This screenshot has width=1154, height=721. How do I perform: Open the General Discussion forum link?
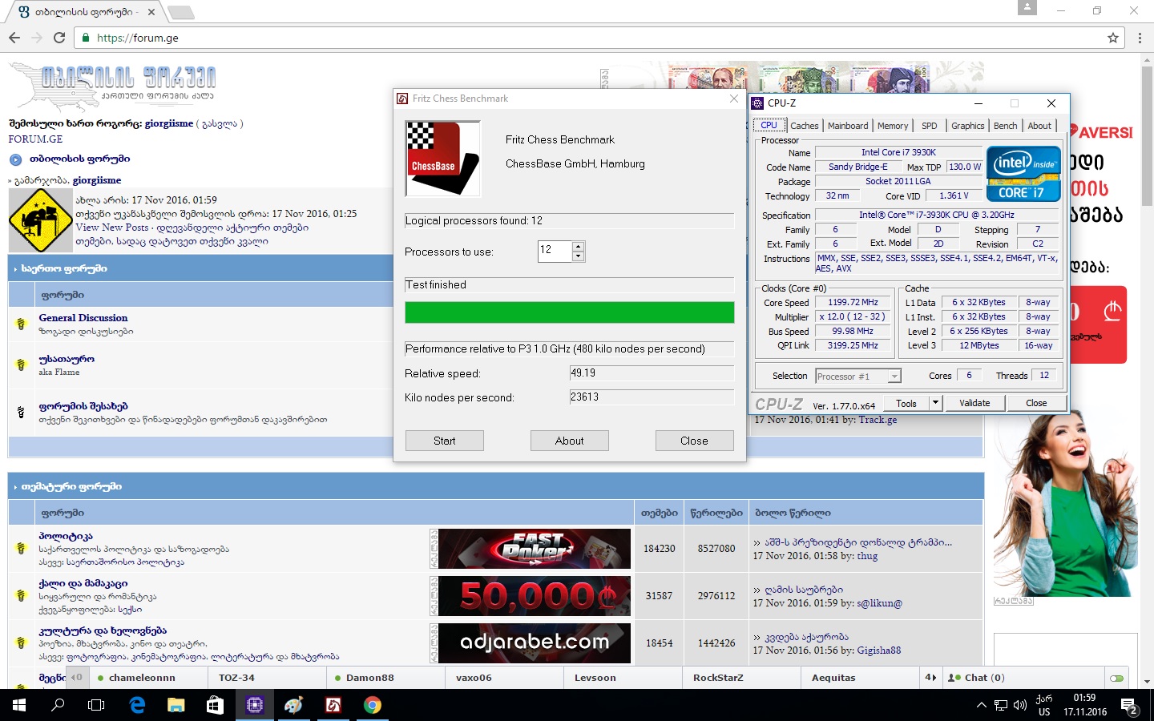83,318
